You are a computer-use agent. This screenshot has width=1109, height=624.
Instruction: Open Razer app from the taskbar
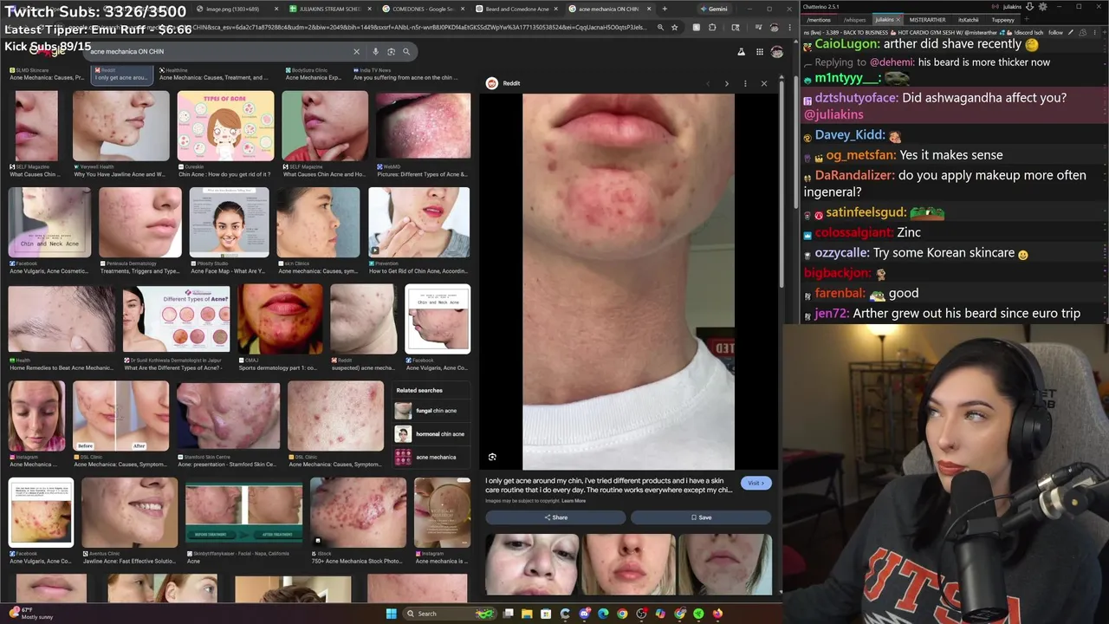[698, 614]
